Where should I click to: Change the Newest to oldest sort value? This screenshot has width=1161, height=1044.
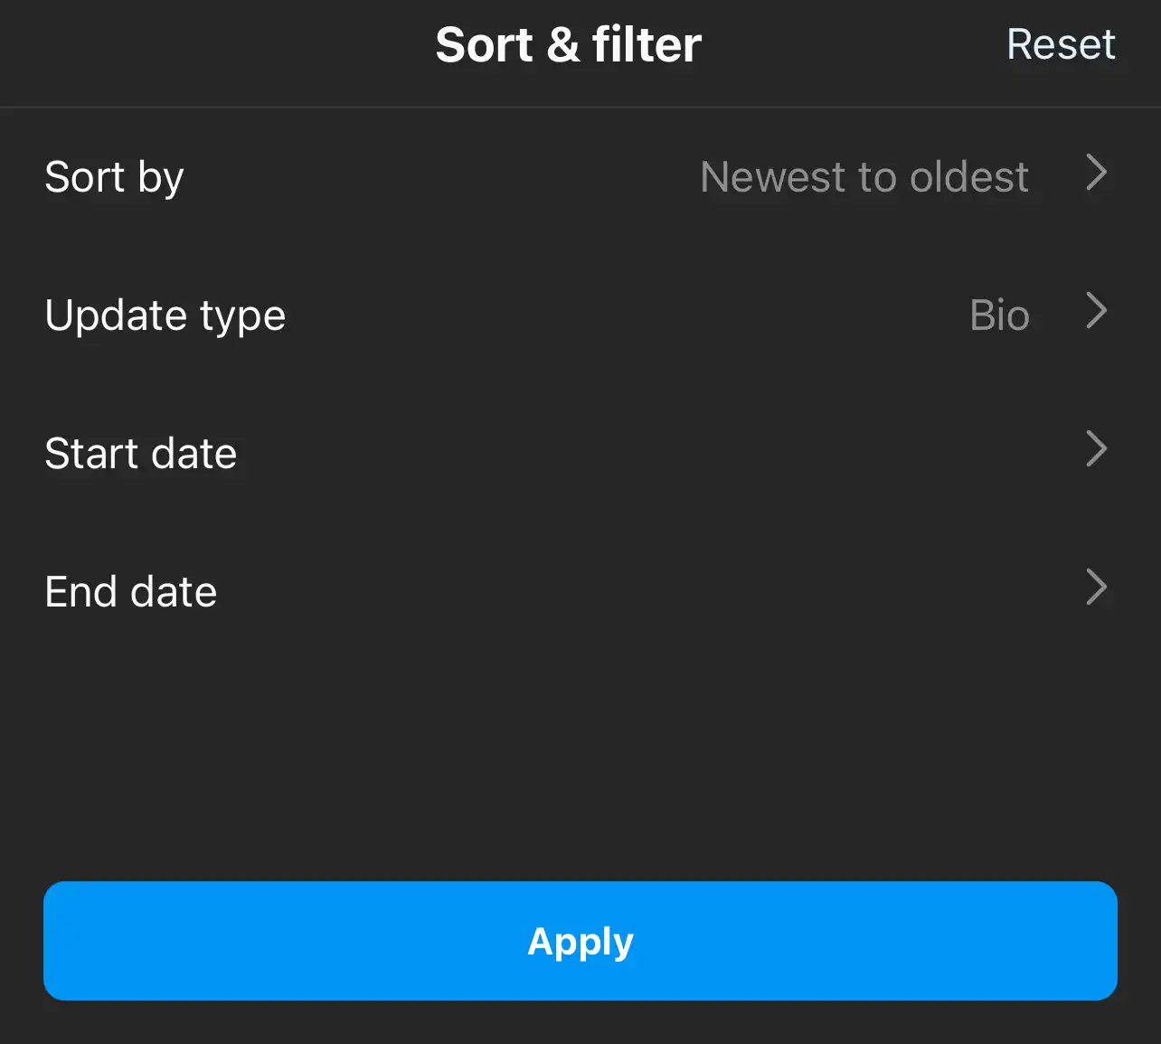(x=864, y=176)
